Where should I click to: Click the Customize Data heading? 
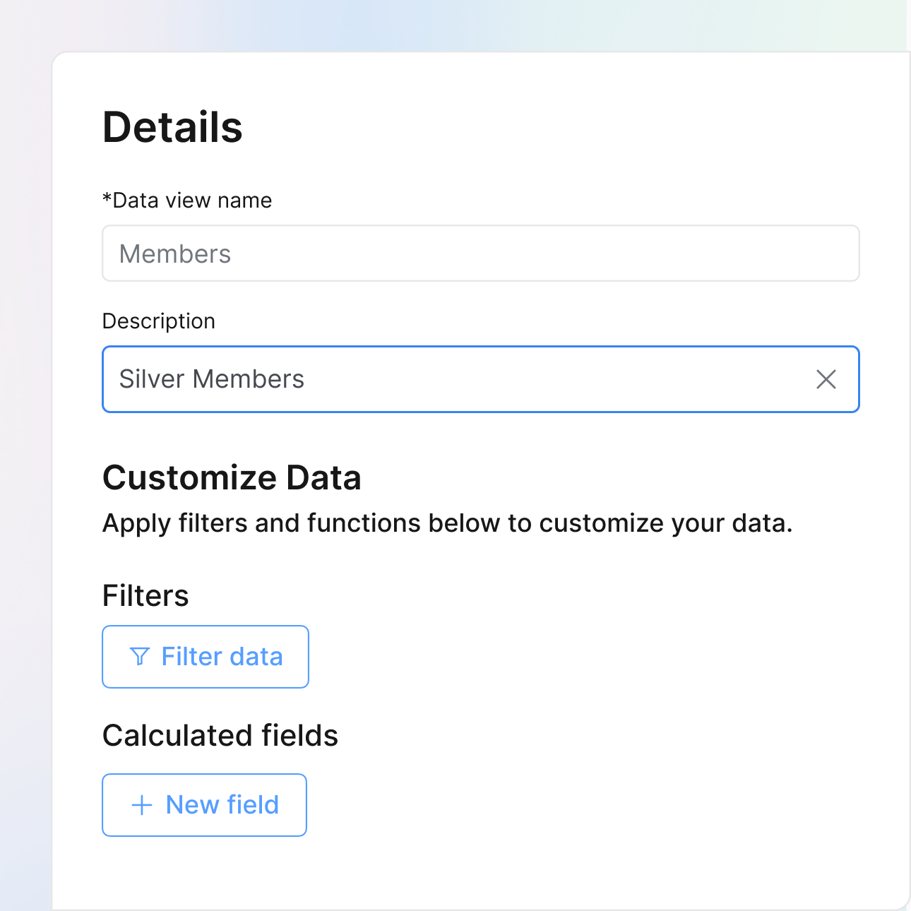coord(232,477)
